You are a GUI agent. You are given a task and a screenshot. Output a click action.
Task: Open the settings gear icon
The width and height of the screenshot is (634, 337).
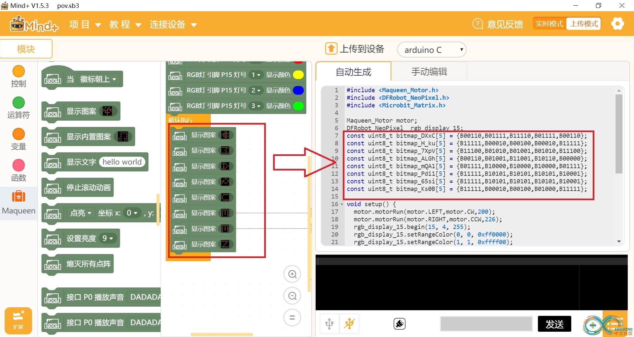(x=617, y=24)
